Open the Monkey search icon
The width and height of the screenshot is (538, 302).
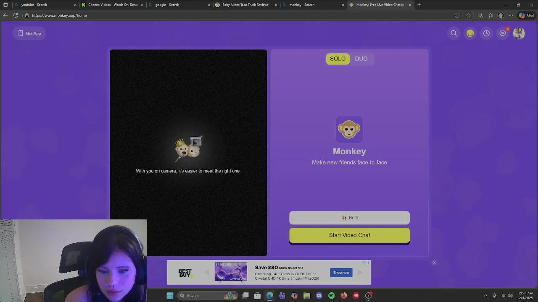coord(454,34)
